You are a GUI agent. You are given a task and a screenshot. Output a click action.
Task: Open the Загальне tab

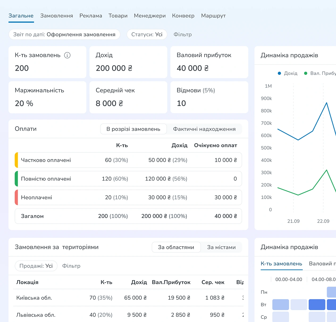(21, 16)
